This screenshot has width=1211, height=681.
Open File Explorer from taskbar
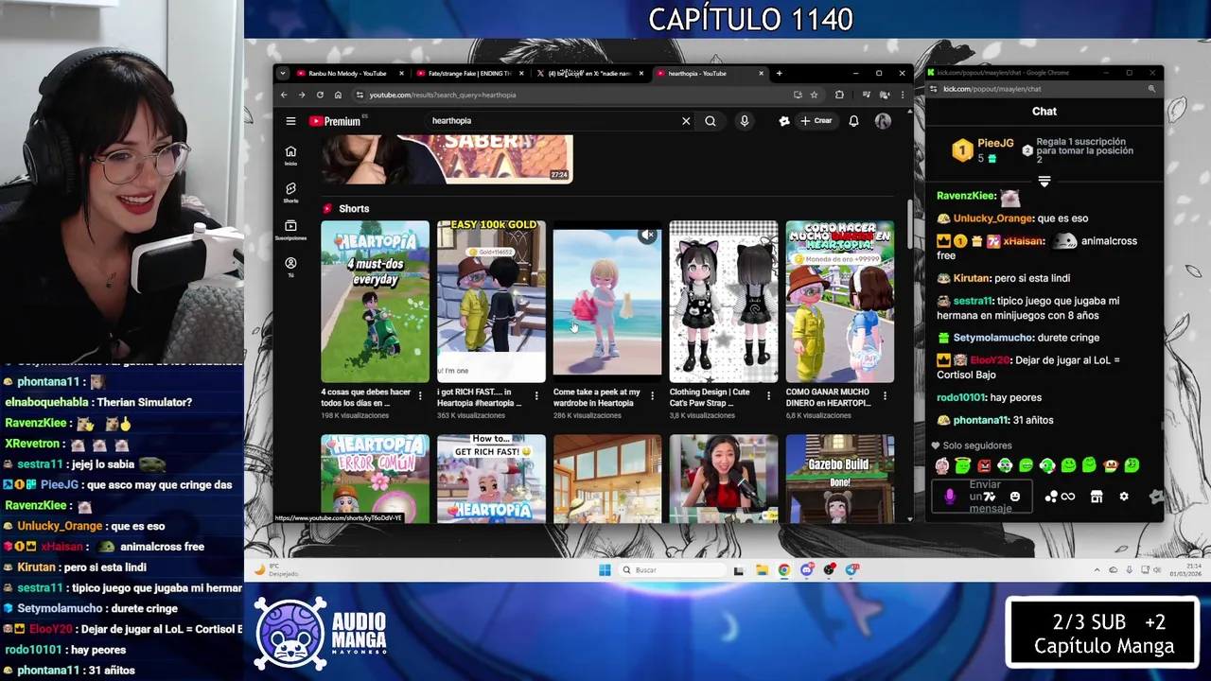762,569
